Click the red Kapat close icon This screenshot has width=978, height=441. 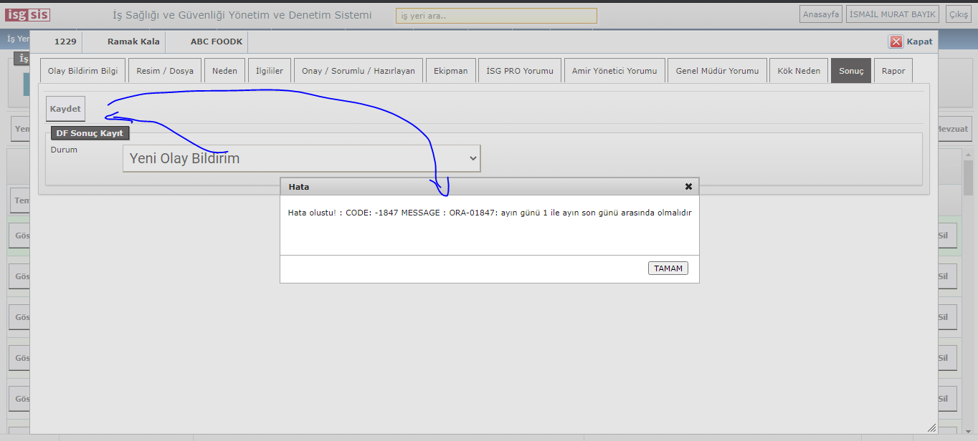(x=896, y=42)
